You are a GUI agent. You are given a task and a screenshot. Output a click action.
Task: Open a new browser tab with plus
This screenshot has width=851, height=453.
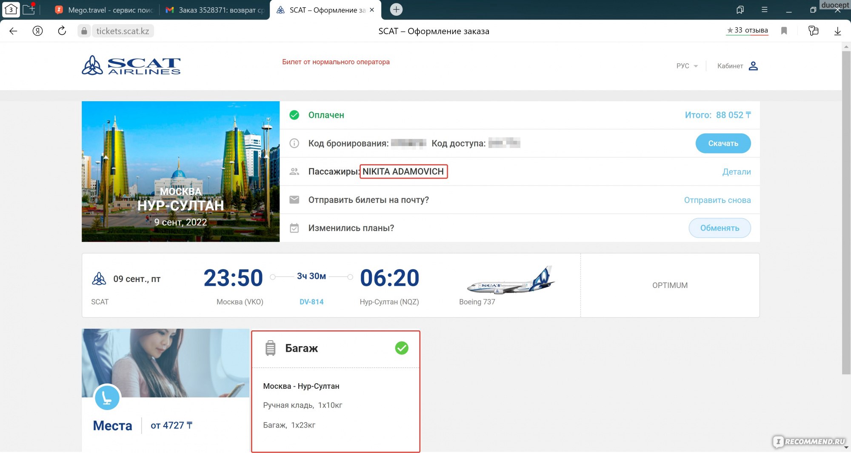(396, 9)
